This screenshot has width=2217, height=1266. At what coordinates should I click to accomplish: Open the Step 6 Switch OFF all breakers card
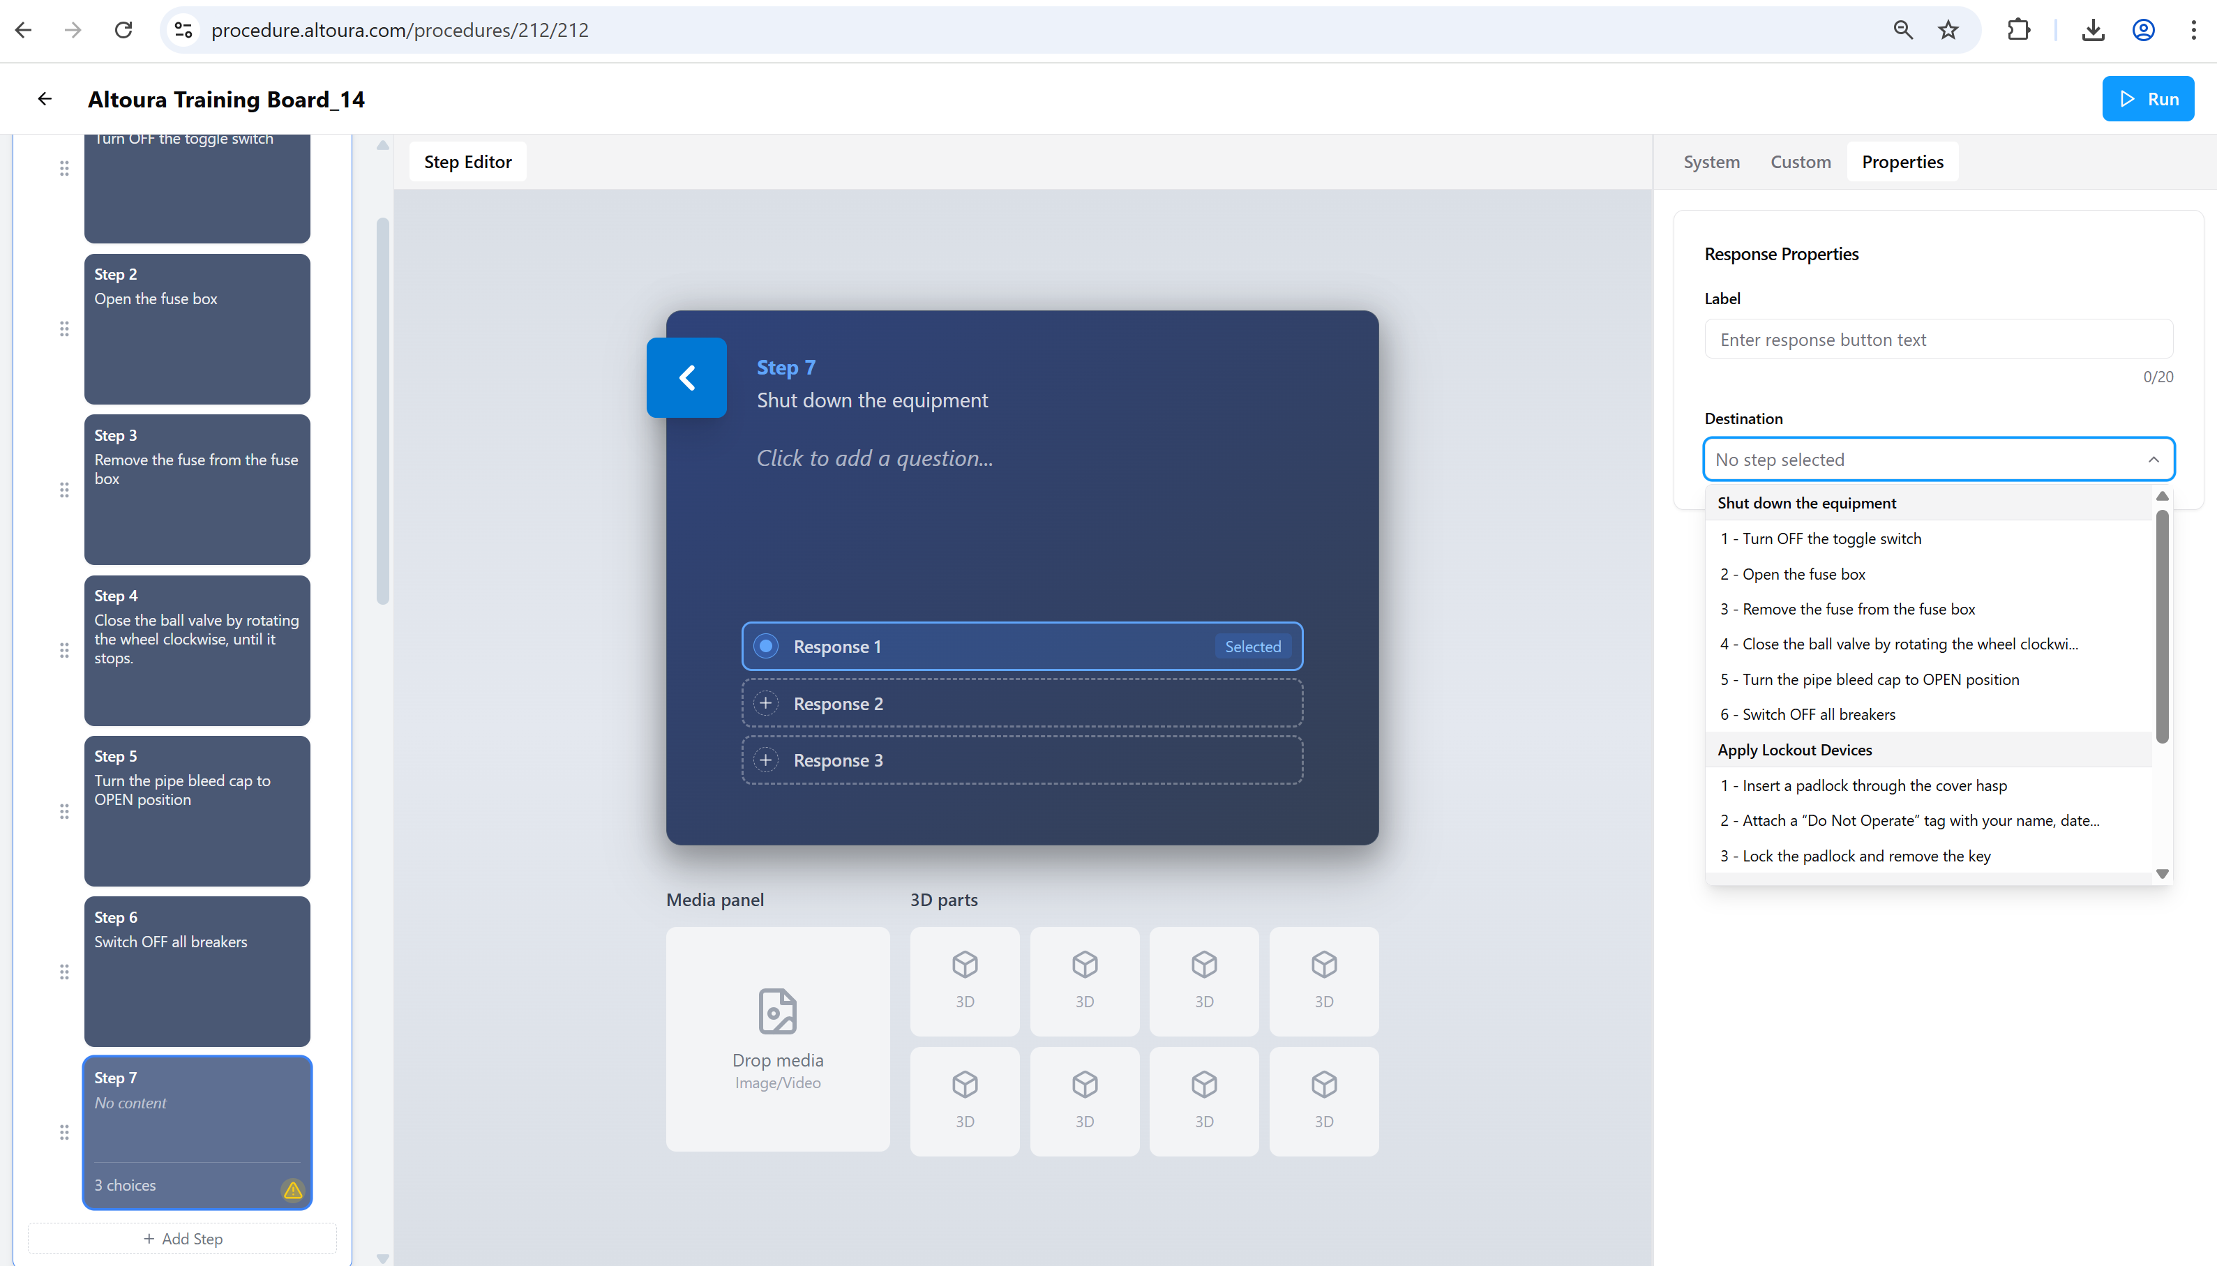tap(197, 971)
